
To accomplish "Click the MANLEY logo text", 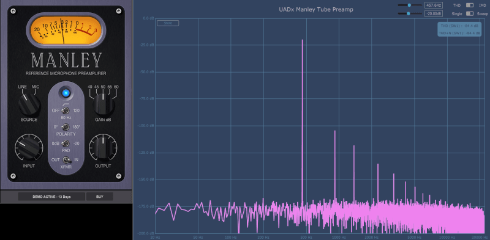I will tap(67, 60).
